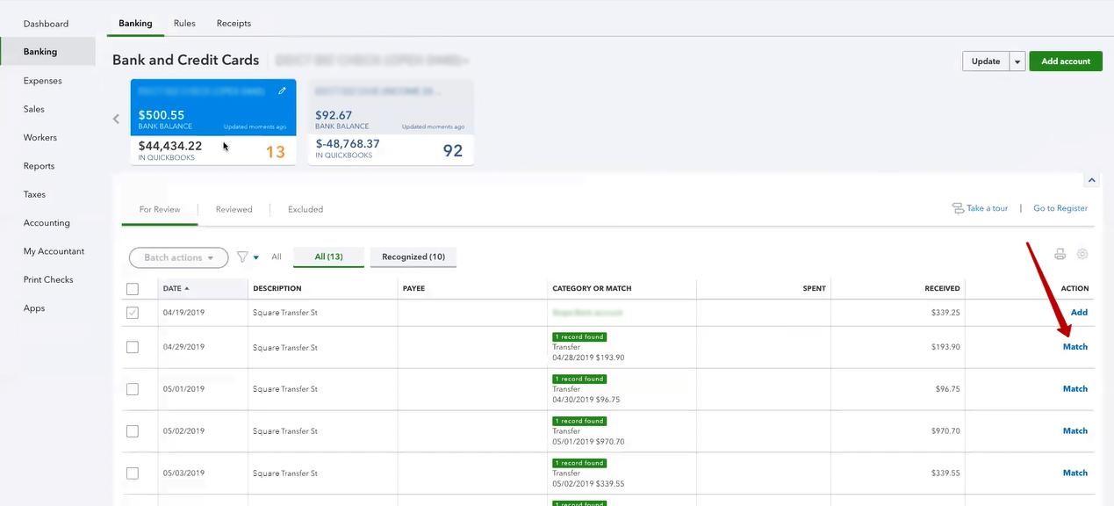Viewport: 1114px width, 506px height.
Task: Check the 05/02/2019 transaction row
Action: tap(133, 431)
